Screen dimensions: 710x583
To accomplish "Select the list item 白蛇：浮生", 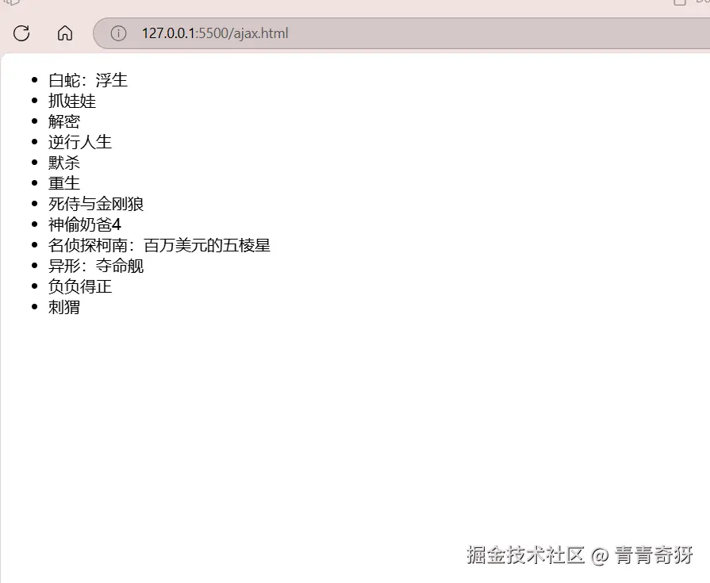I will pyautogui.click(x=88, y=80).
